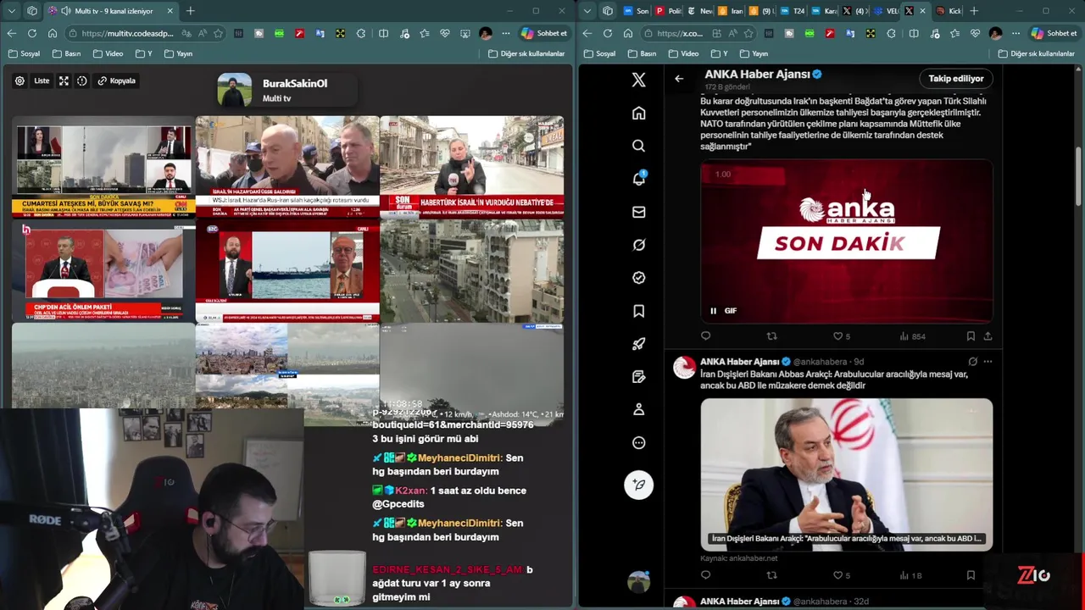This screenshot has height=610, width=1085.
Task: Open Diğer sık kullanılanlar in left browser
Action: (526, 53)
